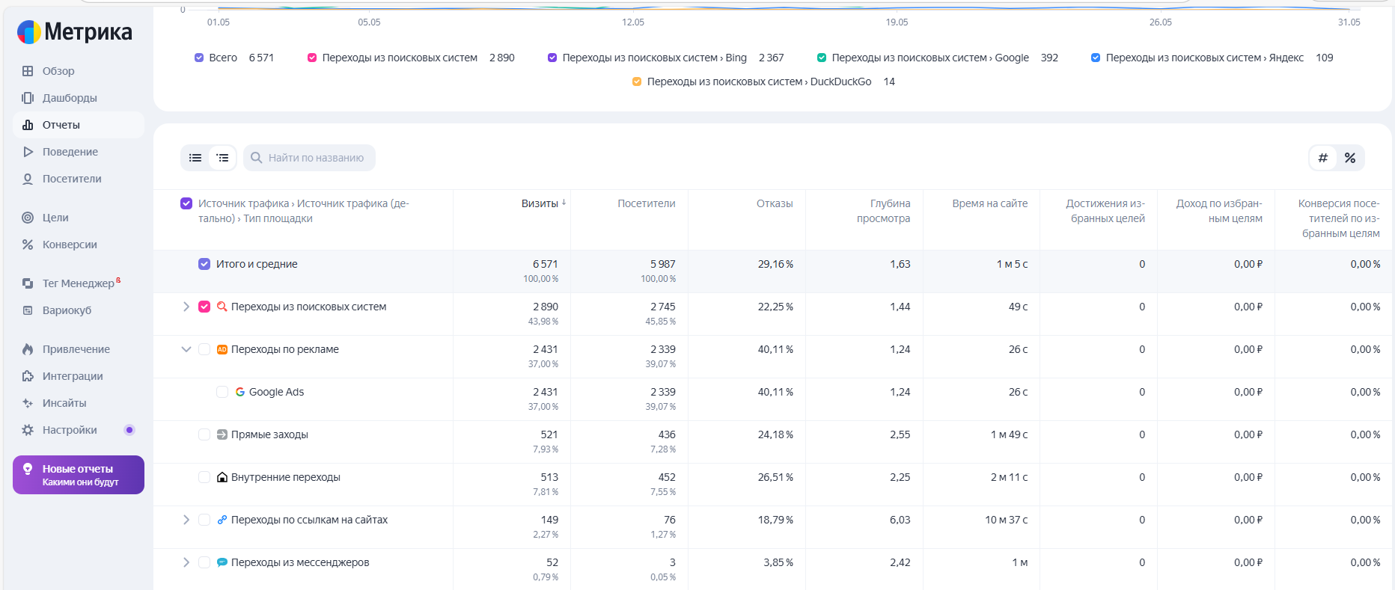Show absolute values with # icon

(x=1323, y=158)
